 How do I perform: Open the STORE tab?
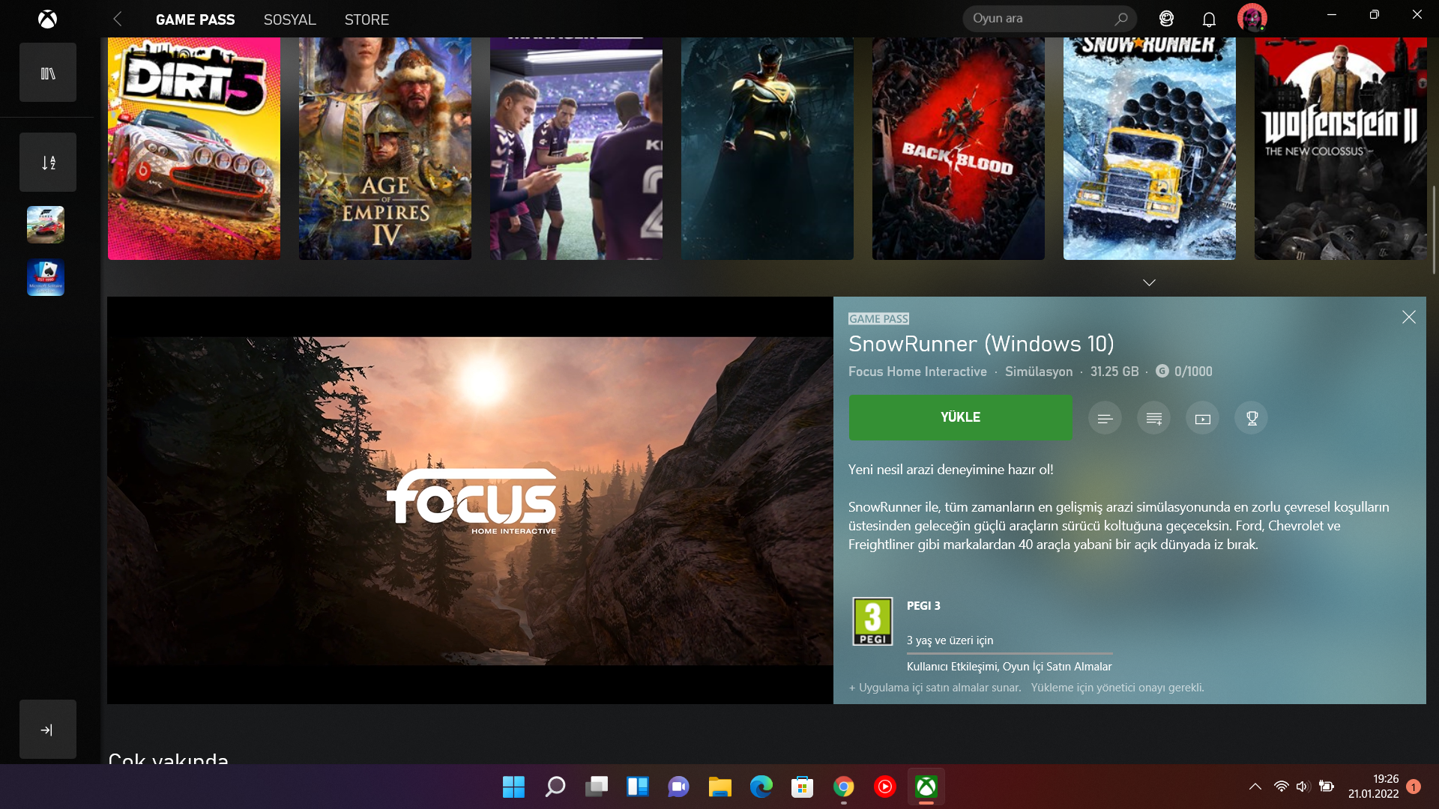pos(366,19)
